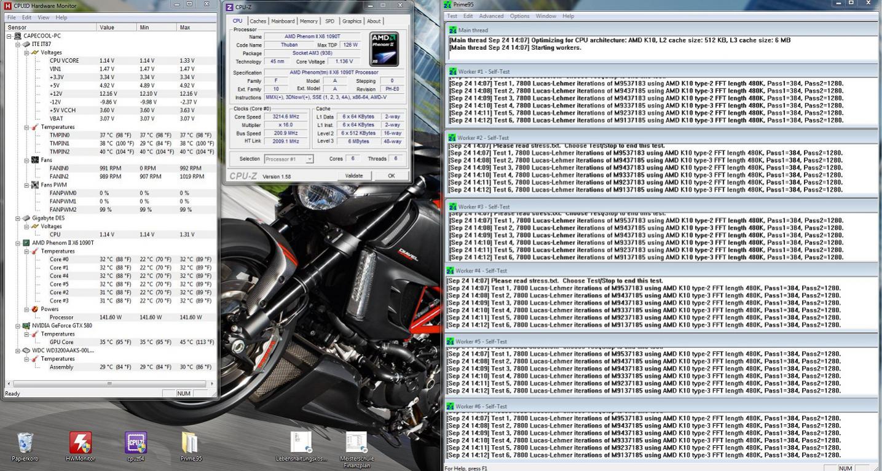Click the Max column header in HWMonitor
882x471 pixels.
coord(197,28)
